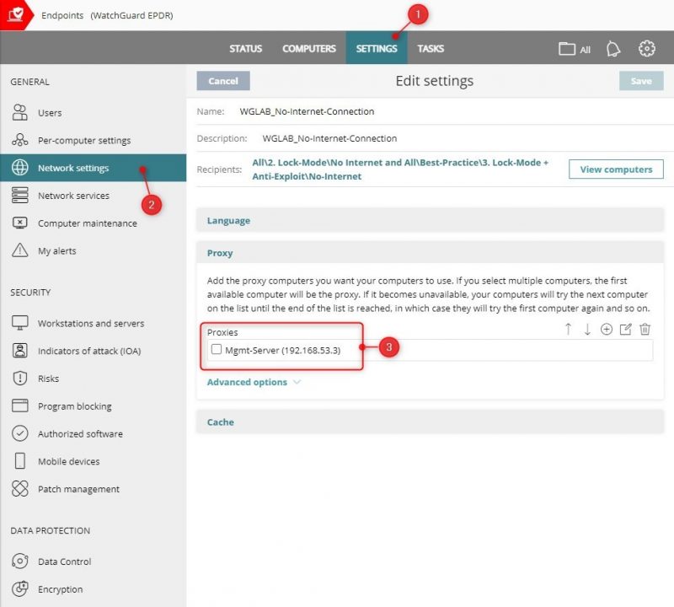The image size is (674, 607).
Task: Move proxy up with the up arrow
Action: click(x=569, y=330)
